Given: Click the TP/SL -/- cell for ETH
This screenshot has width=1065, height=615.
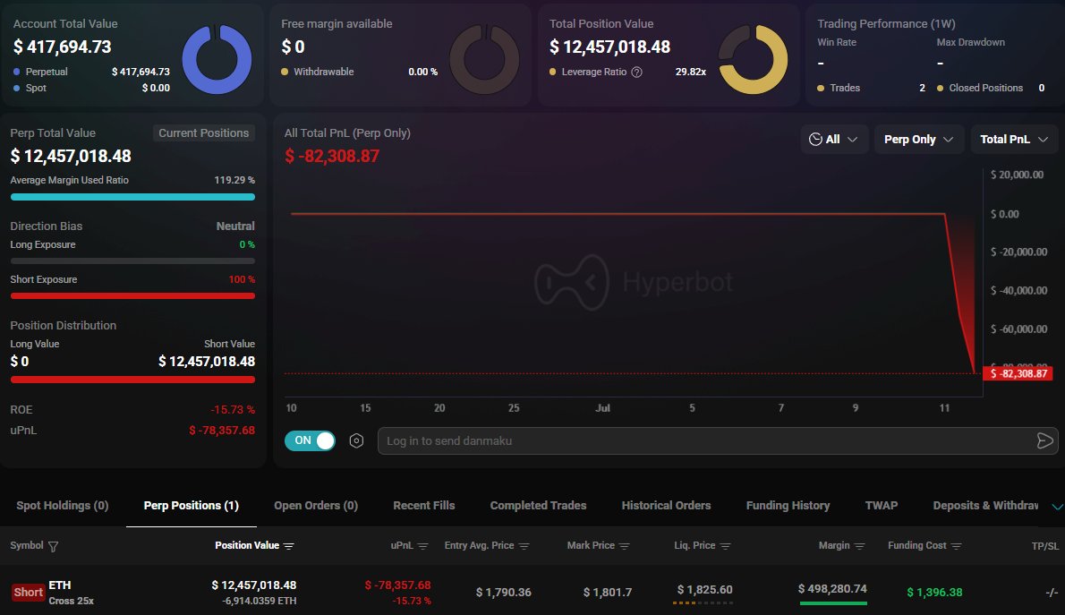Looking at the screenshot, I should coord(1051,593).
